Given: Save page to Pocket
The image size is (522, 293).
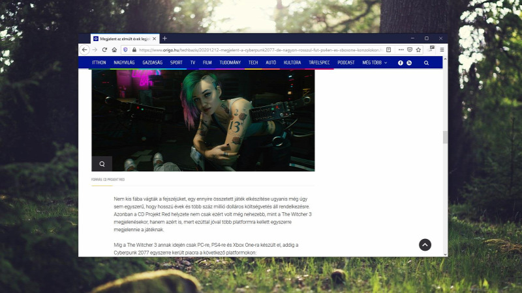Looking at the screenshot, I should pos(410,50).
